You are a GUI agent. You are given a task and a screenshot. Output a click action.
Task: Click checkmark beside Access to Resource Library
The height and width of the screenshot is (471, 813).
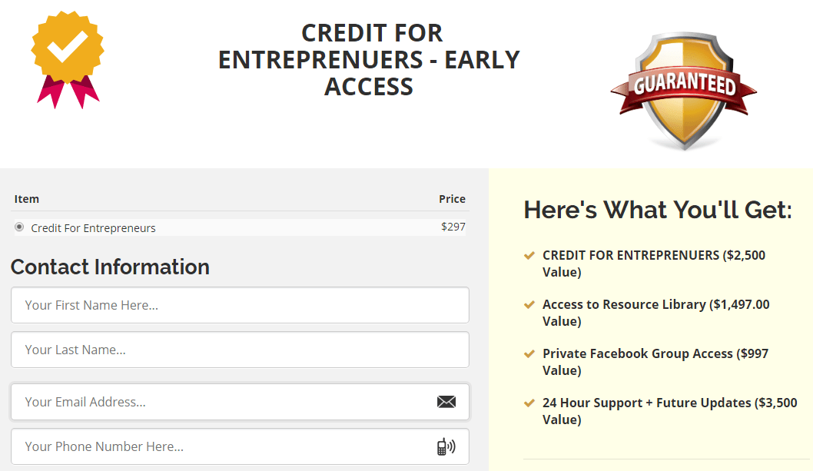click(529, 304)
